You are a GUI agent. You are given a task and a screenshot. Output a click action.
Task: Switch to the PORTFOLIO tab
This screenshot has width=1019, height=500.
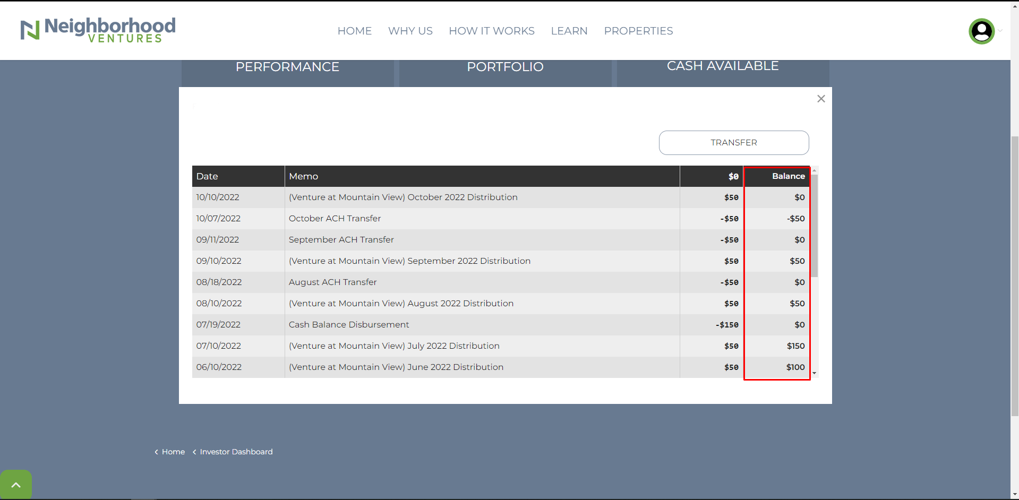click(505, 67)
